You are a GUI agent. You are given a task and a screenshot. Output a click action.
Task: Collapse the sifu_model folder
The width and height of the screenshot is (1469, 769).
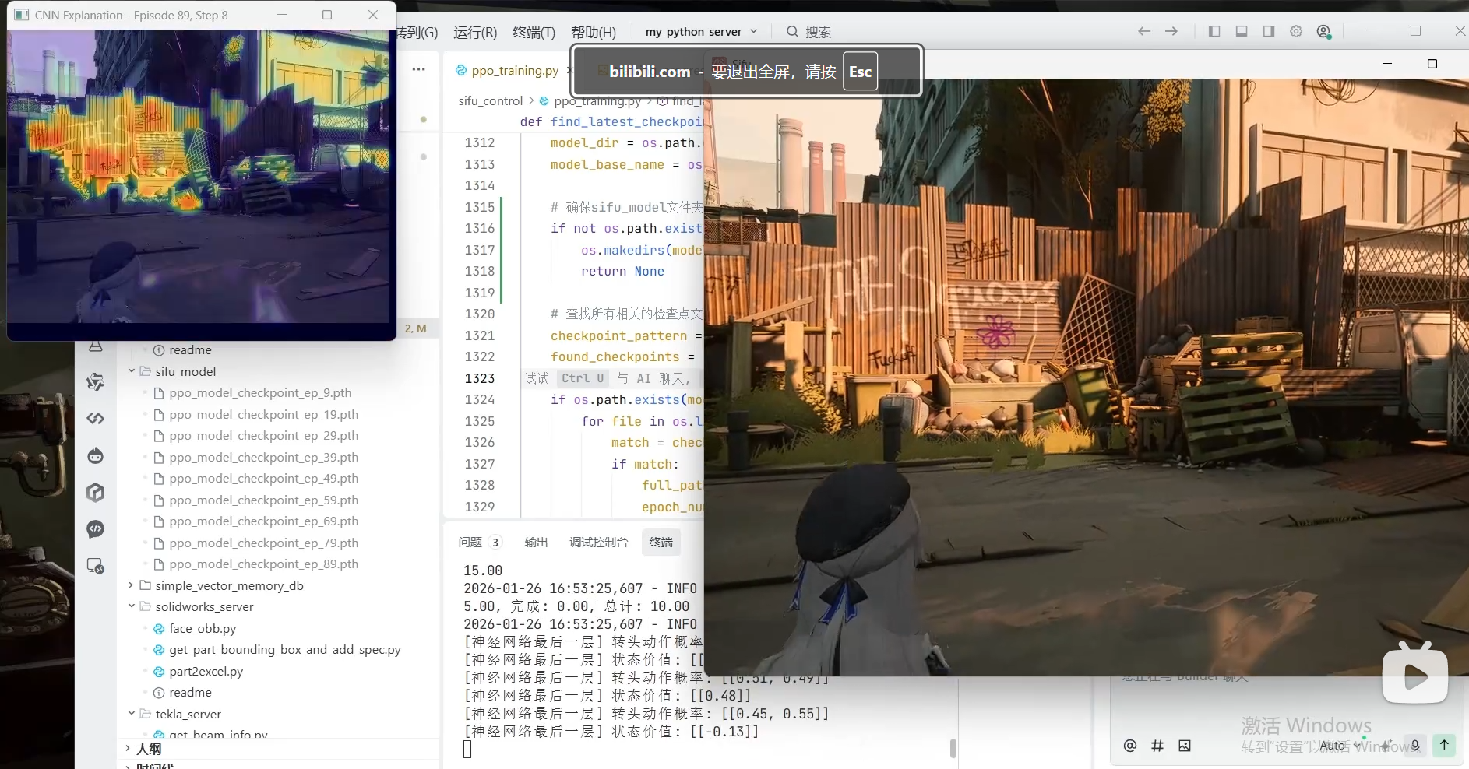pyautogui.click(x=132, y=371)
